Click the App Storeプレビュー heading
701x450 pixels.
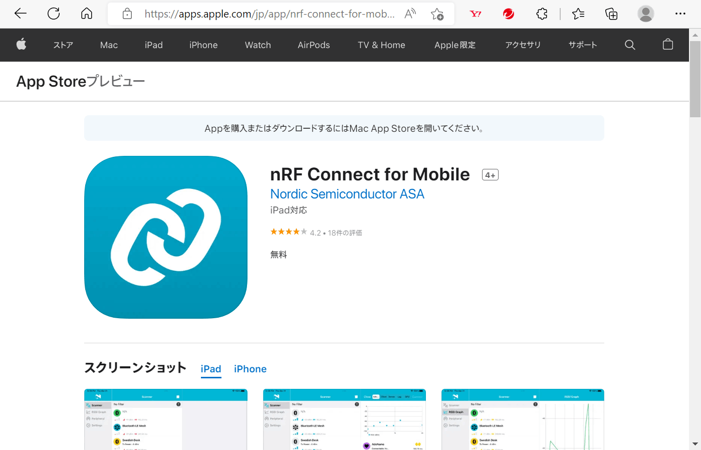coord(80,81)
